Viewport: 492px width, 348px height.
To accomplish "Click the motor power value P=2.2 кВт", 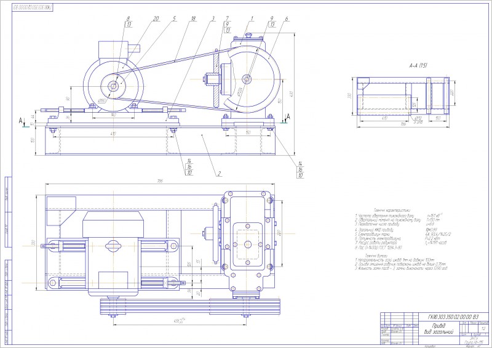I will point(434,238).
